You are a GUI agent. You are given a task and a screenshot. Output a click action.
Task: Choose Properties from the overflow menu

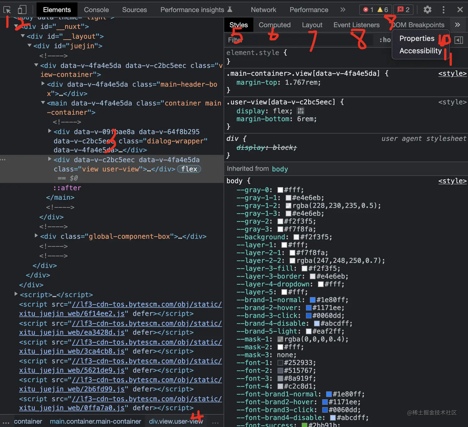pos(417,38)
